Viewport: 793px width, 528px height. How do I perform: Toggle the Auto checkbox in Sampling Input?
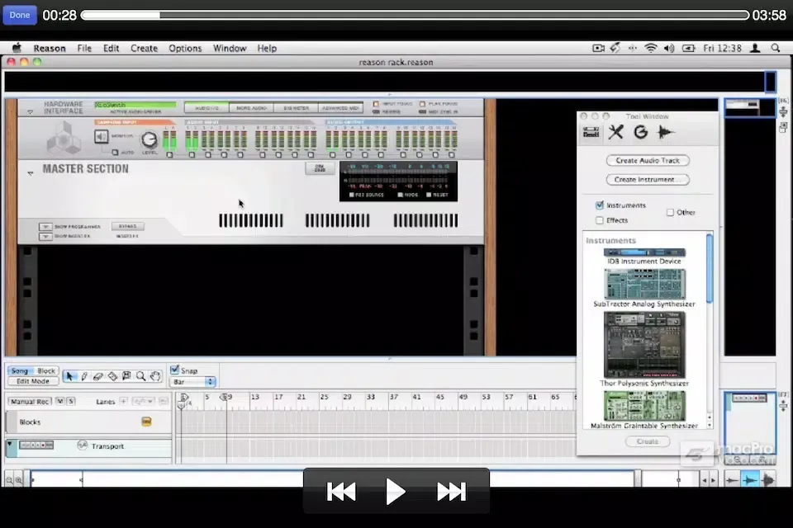[x=116, y=152]
